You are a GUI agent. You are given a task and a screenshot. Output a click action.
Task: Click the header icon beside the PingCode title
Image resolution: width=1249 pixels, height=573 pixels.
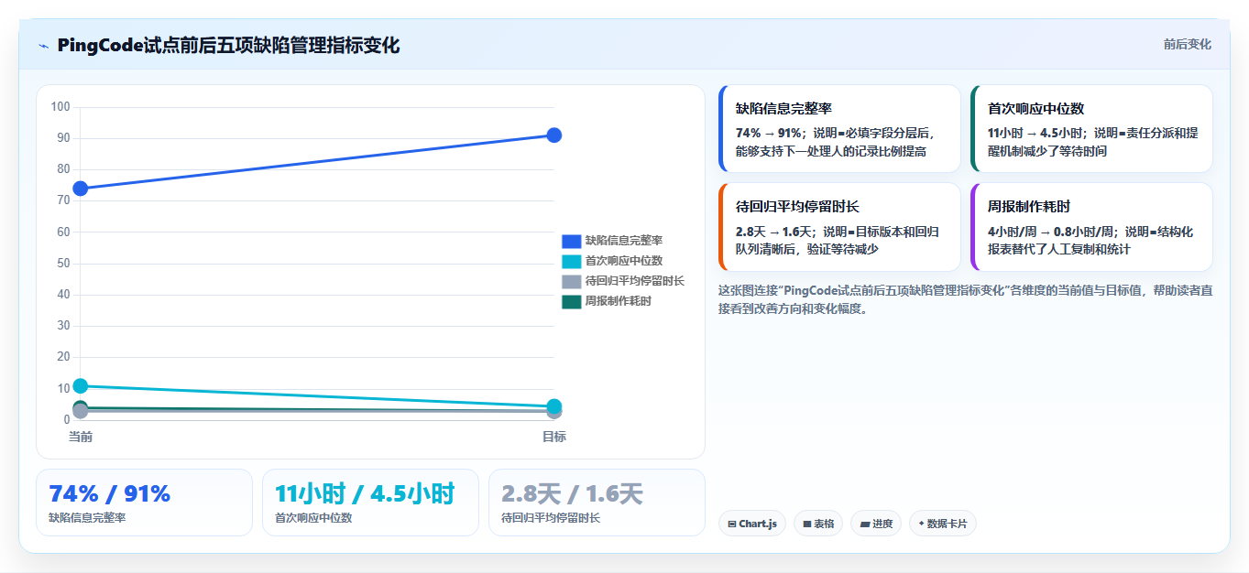[43, 46]
